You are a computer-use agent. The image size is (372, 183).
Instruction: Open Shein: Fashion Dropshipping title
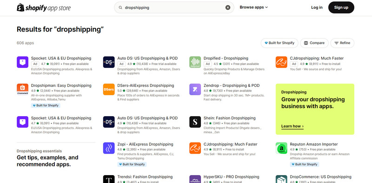pos(229,118)
